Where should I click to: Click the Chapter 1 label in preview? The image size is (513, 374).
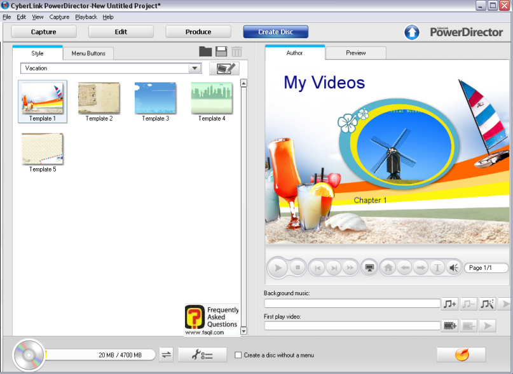click(x=370, y=200)
